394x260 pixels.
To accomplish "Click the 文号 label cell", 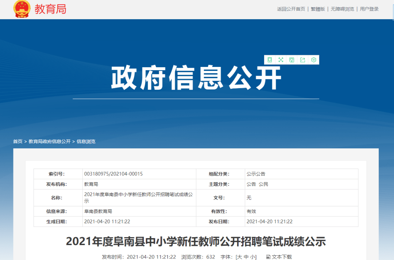I will pos(220,197).
